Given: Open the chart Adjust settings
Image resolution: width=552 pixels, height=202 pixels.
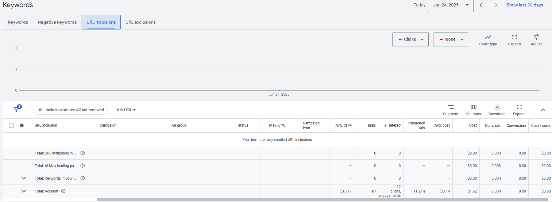Looking at the screenshot, I should [x=536, y=40].
